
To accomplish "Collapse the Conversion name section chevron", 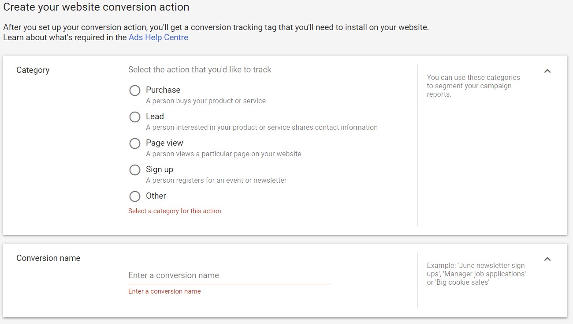I will [547, 259].
